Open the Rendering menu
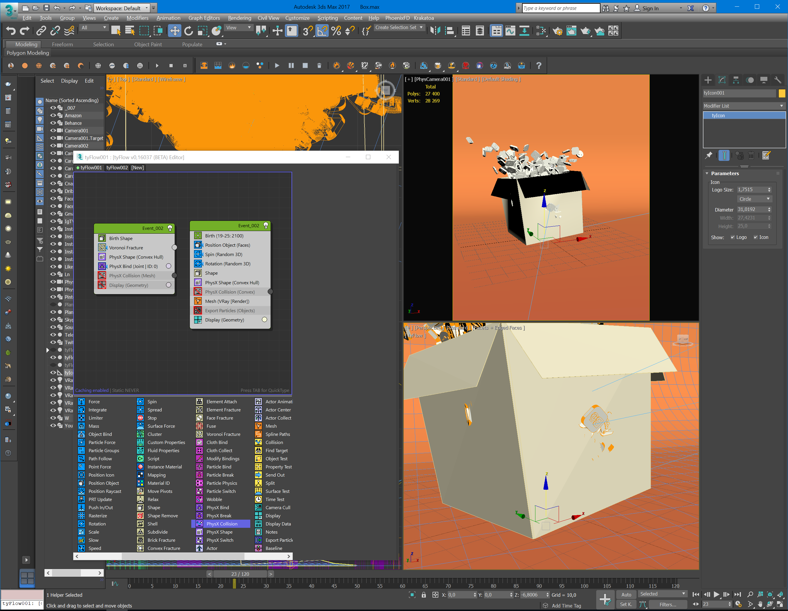The width and height of the screenshot is (788, 611). 239,18
